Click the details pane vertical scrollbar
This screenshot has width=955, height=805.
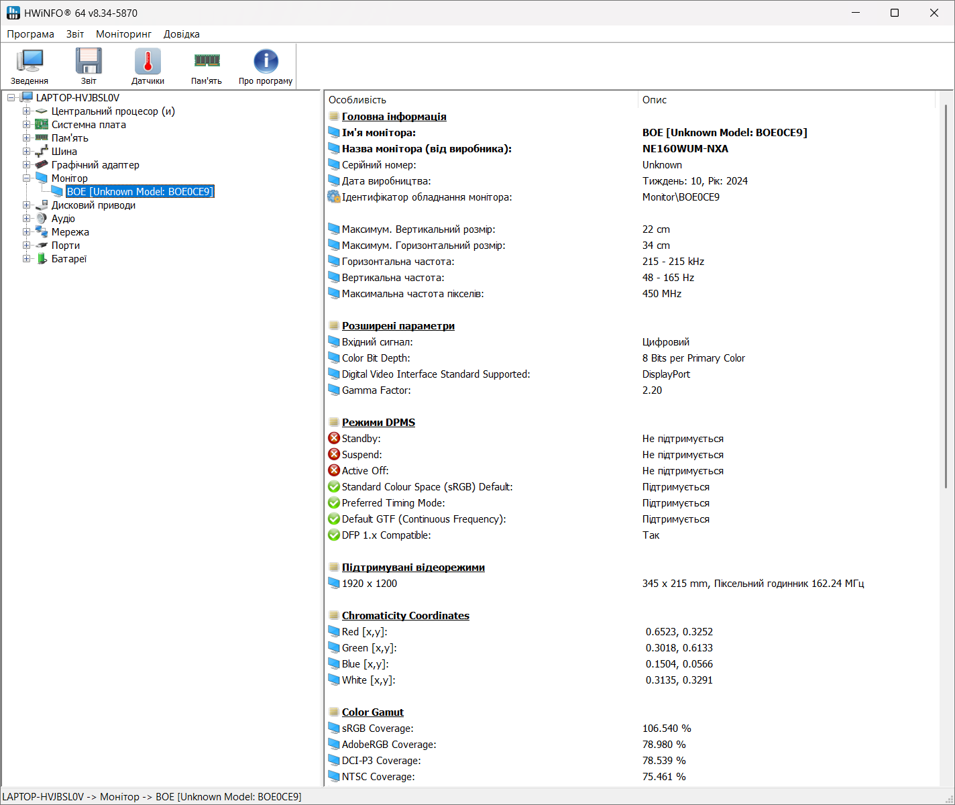coord(946,295)
